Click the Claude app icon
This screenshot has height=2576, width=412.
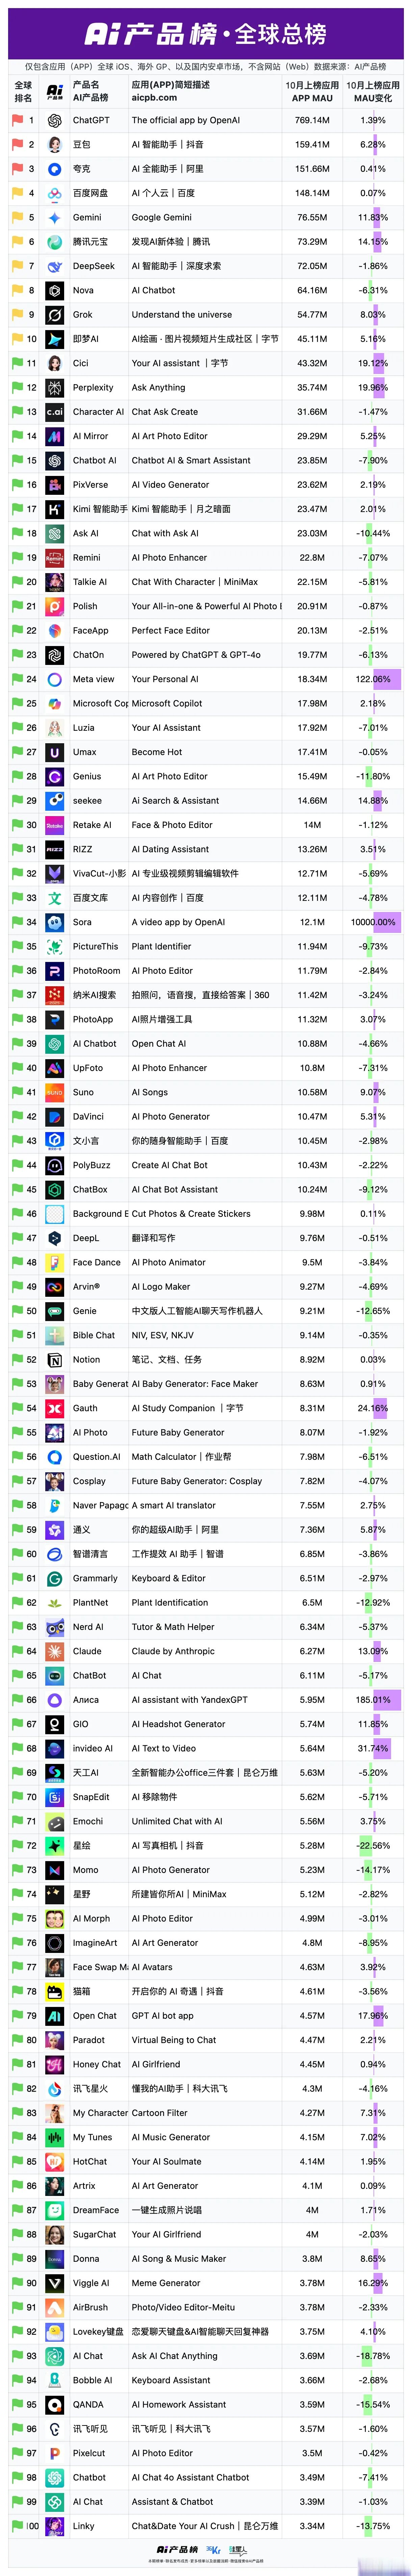pos(55,1651)
